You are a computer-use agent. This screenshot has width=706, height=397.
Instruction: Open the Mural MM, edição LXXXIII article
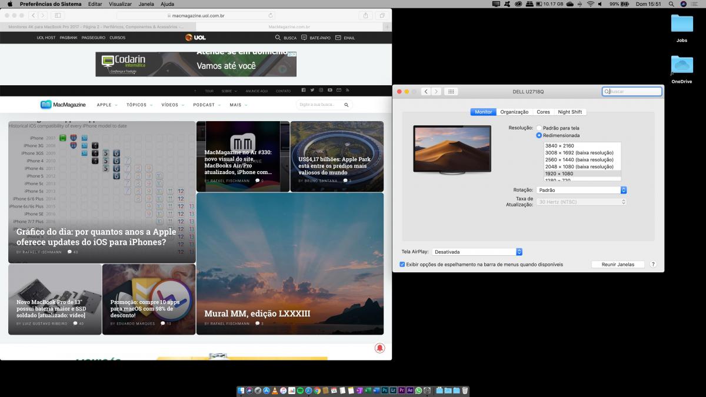(257, 313)
